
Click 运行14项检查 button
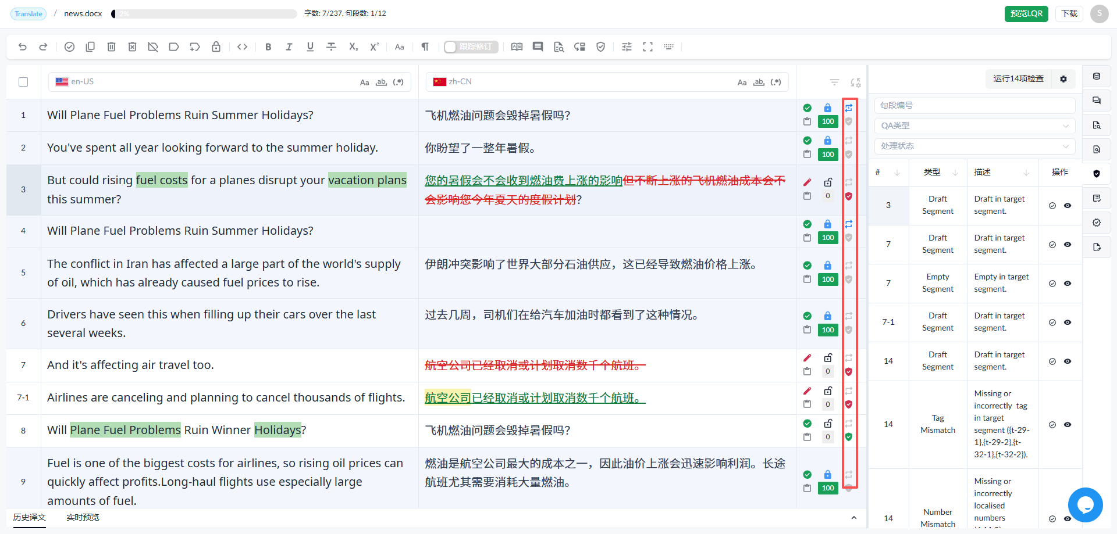pyautogui.click(x=1018, y=79)
